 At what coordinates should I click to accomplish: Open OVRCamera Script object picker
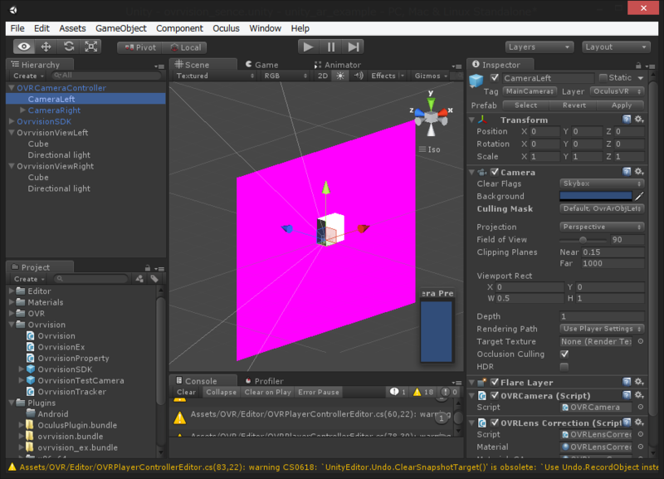point(640,407)
